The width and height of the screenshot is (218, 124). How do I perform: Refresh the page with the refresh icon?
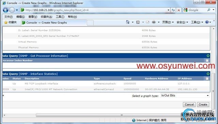173,10
